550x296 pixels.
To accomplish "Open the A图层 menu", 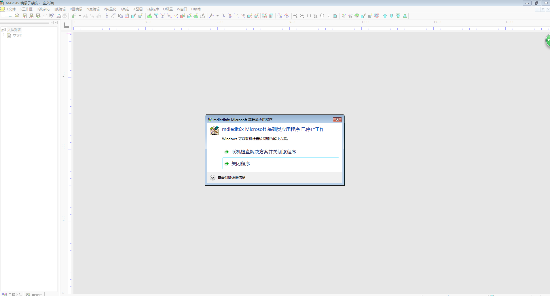I will coord(138,9).
